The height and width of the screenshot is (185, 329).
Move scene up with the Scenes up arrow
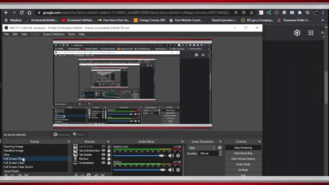tap(20, 175)
